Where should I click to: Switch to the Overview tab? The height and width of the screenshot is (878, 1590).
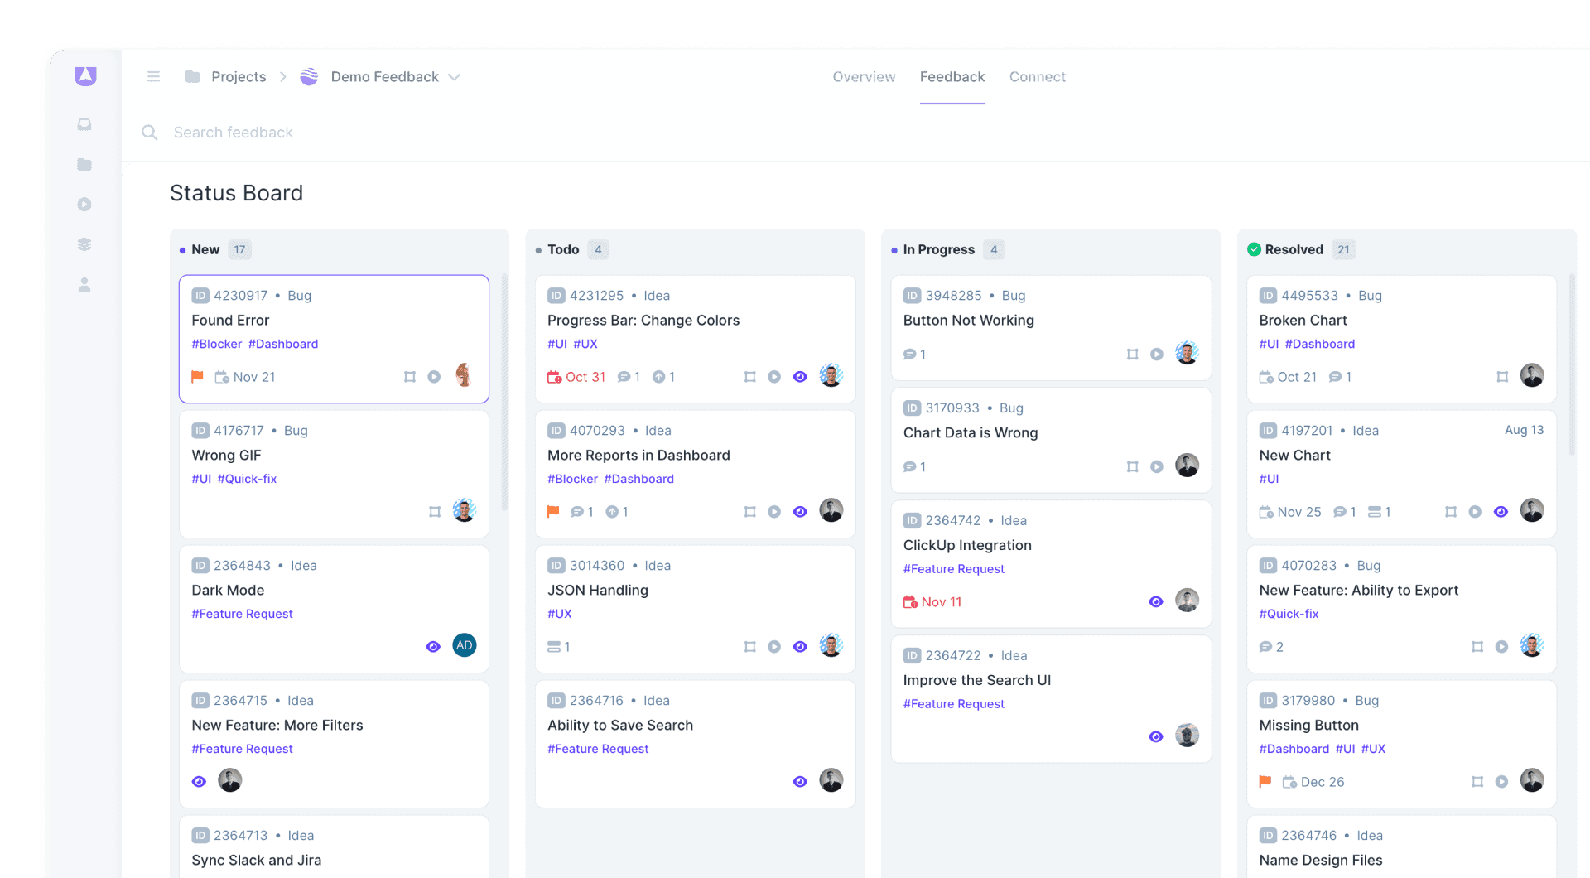point(864,76)
